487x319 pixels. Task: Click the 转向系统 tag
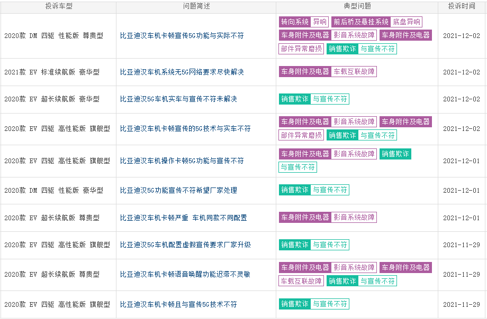[295, 22]
